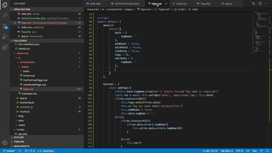Switch to the main.css tab
This screenshot has width=272, height=153.
click(181, 3)
